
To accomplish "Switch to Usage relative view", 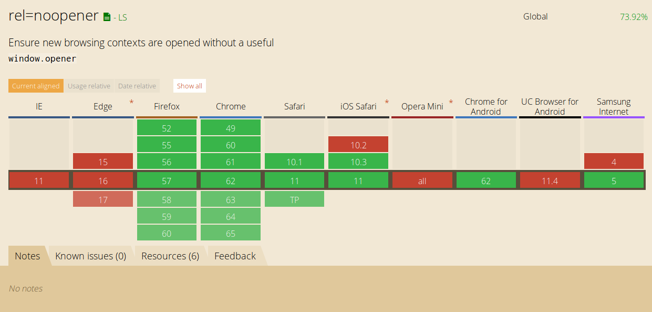I will (89, 86).
